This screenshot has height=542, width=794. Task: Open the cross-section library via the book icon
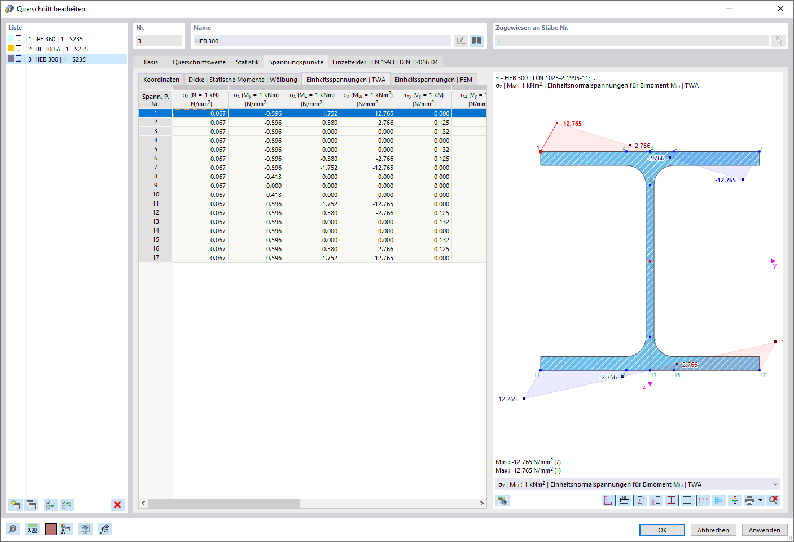[x=477, y=41]
